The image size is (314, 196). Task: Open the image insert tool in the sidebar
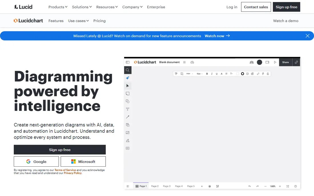(128, 133)
